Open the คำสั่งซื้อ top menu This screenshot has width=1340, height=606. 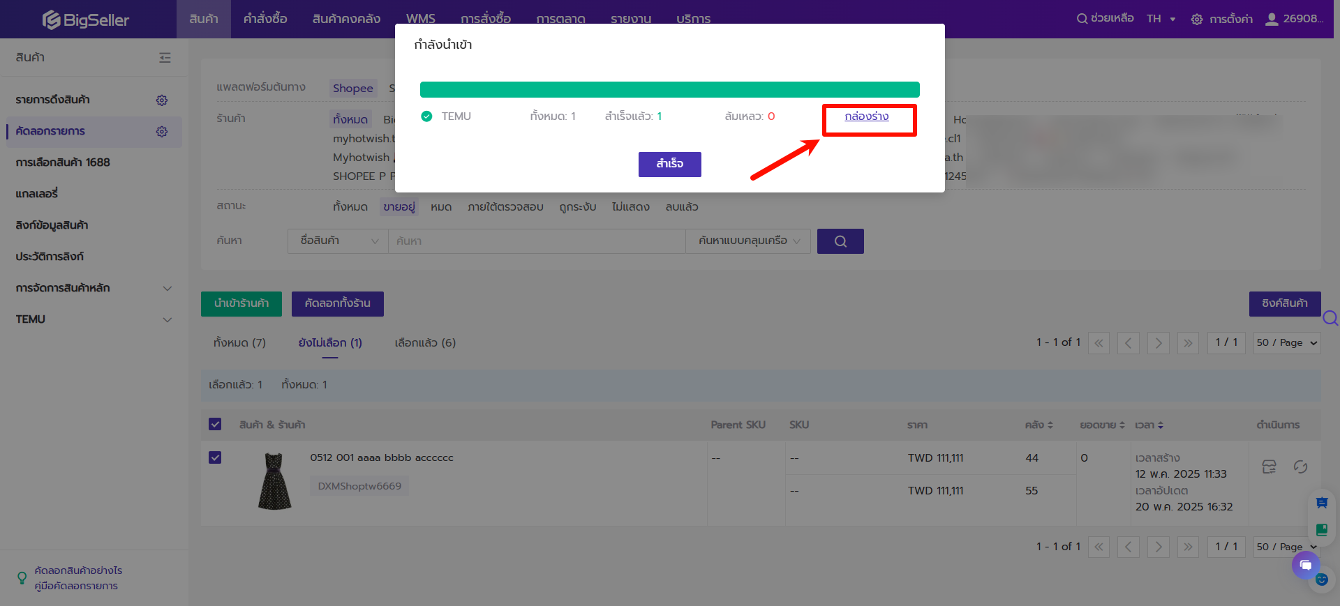pyautogui.click(x=265, y=19)
